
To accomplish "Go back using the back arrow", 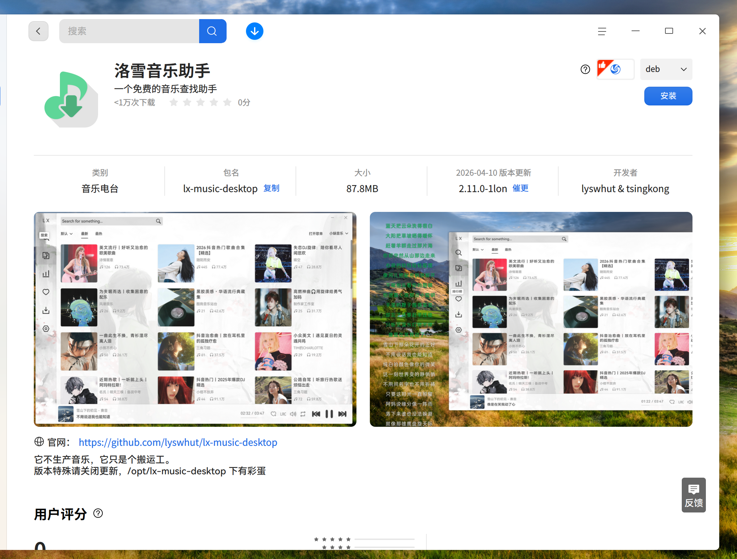I will coord(38,31).
